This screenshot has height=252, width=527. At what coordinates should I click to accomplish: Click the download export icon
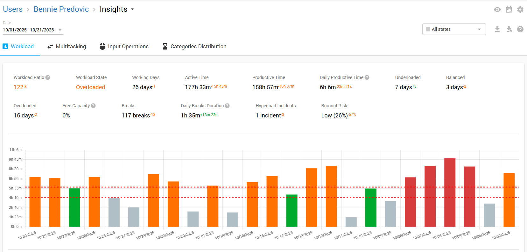click(497, 29)
